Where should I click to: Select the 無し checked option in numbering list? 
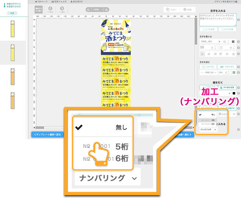102,127
